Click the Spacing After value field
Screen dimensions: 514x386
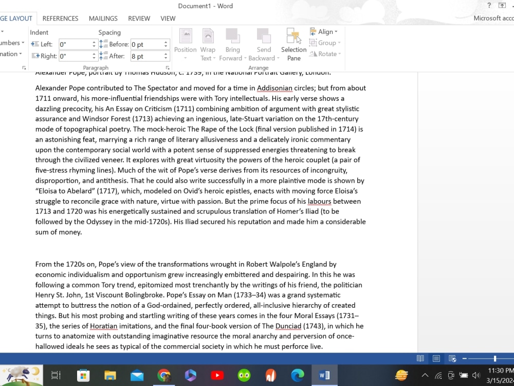tap(146, 56)
